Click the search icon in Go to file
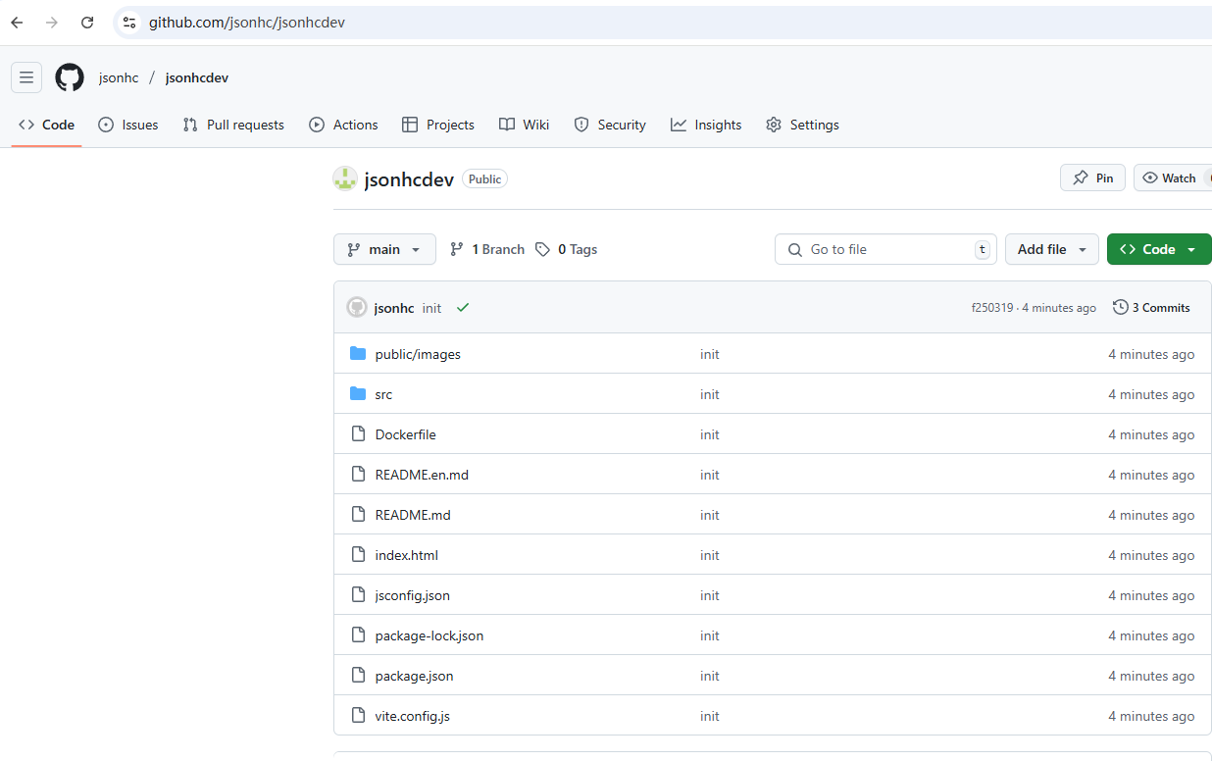Screen dimensions: 1212x761 794,249
